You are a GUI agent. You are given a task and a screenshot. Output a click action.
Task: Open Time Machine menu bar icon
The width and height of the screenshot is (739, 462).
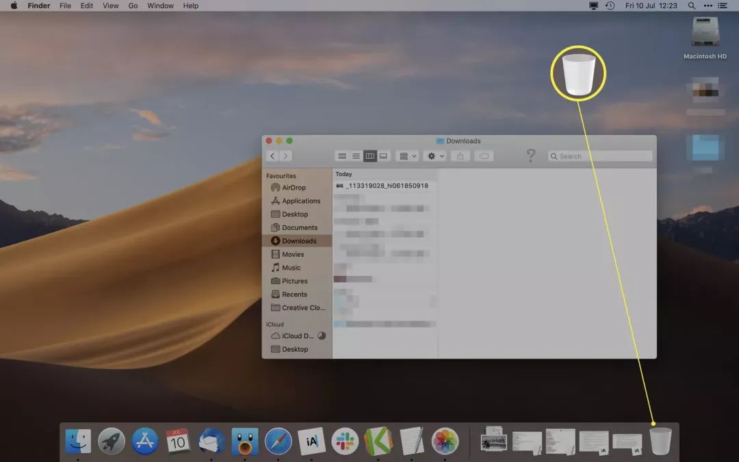610,5
